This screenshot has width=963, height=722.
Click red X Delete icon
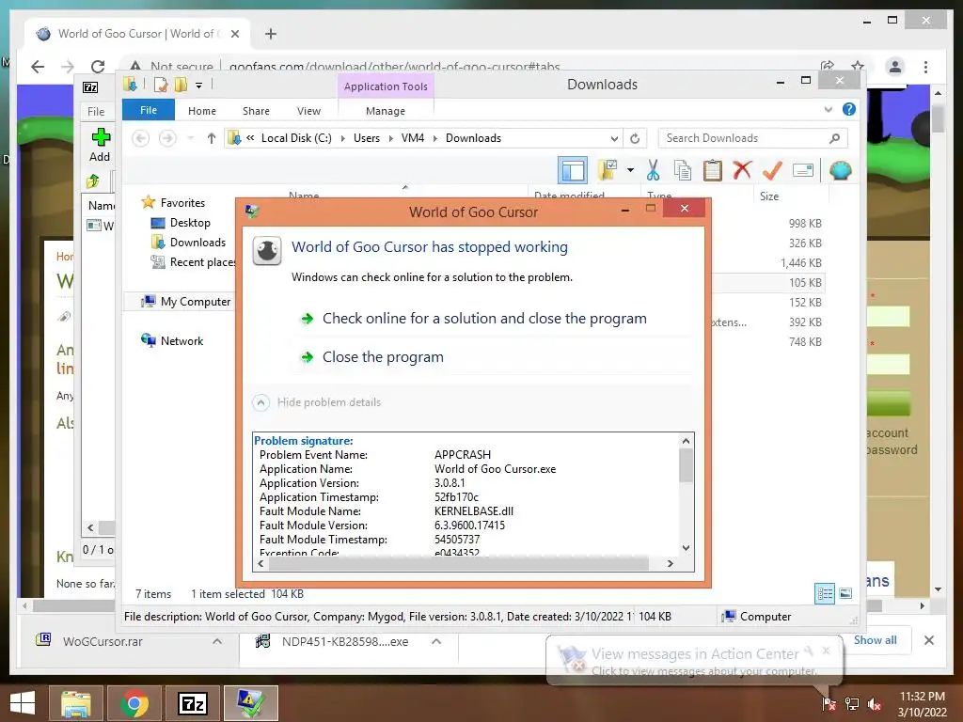(742, 169)
